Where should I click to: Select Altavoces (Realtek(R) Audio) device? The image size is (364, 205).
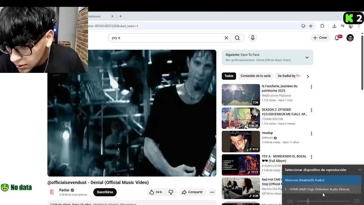click(x=322, y=180)
